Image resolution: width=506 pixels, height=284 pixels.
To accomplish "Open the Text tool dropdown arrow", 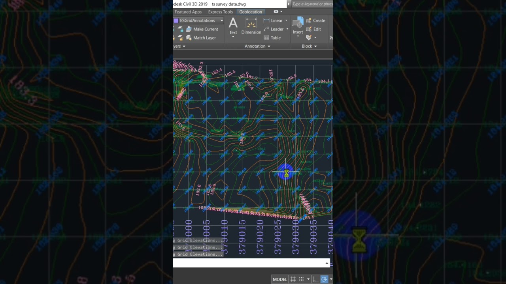I will 233,37.
